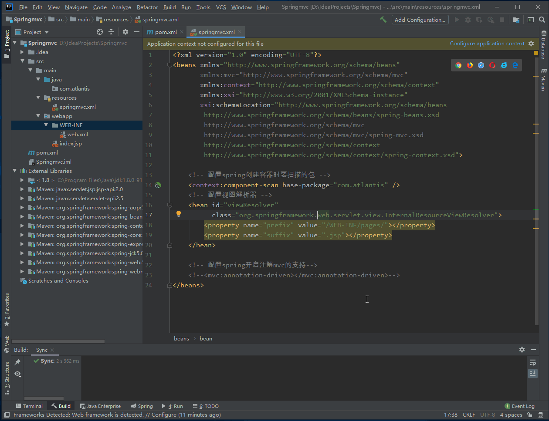Collapse the WEB-INF folder
The width and height of the screenshot is (549, 421).
[x=46, y=125]
